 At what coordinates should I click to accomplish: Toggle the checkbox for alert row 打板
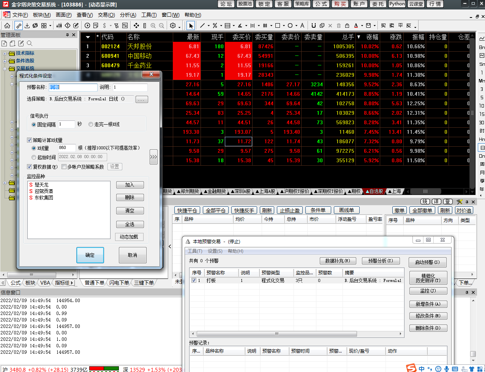(x=194, y=280)
